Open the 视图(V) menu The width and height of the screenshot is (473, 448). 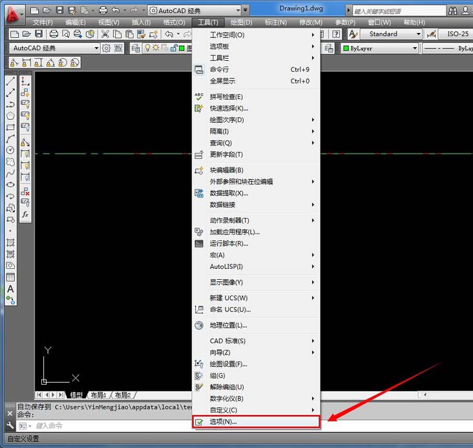(x=109, y=23)
